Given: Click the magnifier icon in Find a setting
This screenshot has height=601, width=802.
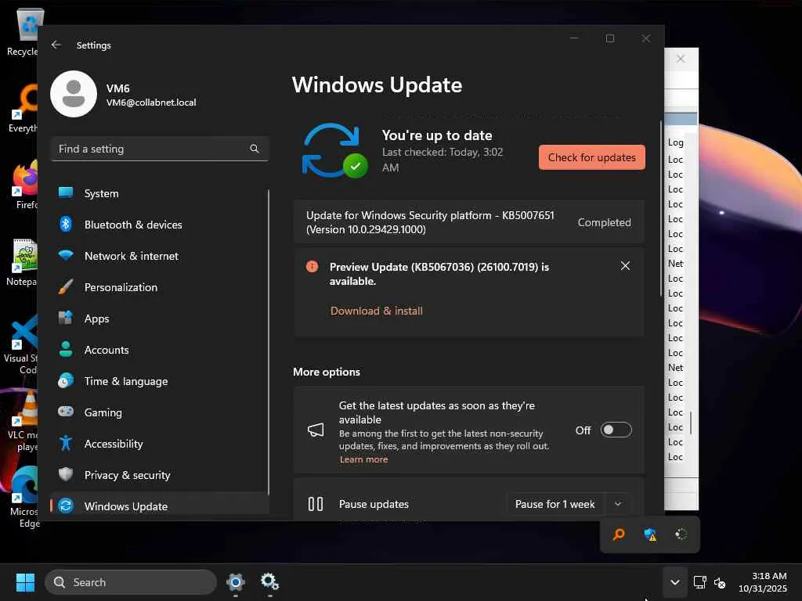Looking at the screenshot, I should click(x=255, y=149).
